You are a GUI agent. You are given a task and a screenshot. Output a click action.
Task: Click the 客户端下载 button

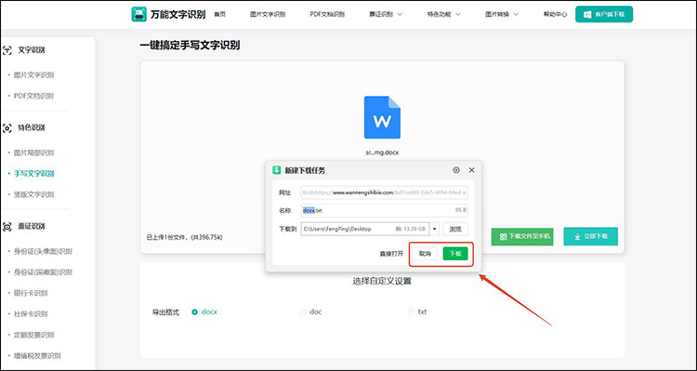[604, 14]
